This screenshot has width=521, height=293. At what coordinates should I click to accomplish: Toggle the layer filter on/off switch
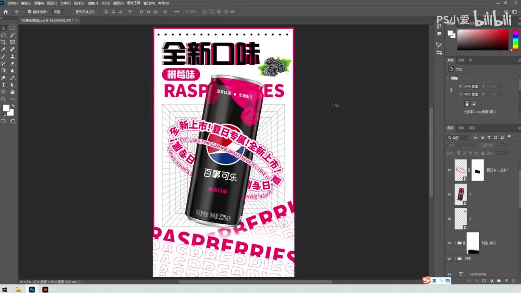pyautogui.click(x=509, y=137)
